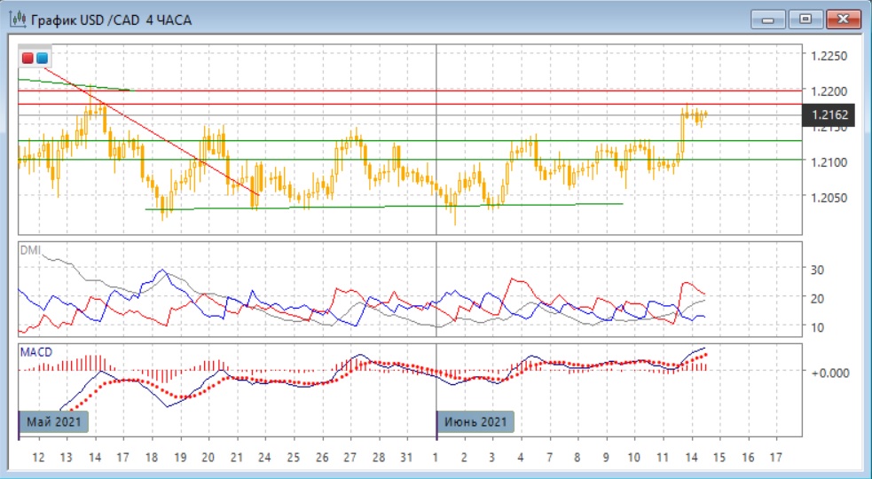
Task: Click the red square chart button
Action: pos(28,59)
